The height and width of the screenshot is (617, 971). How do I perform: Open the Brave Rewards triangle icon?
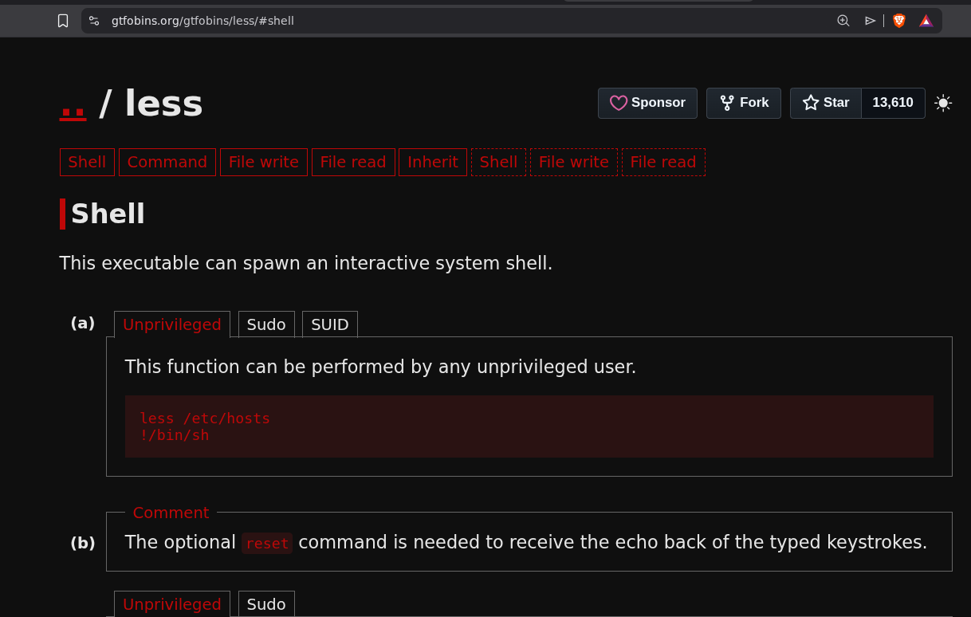(926, 21)
